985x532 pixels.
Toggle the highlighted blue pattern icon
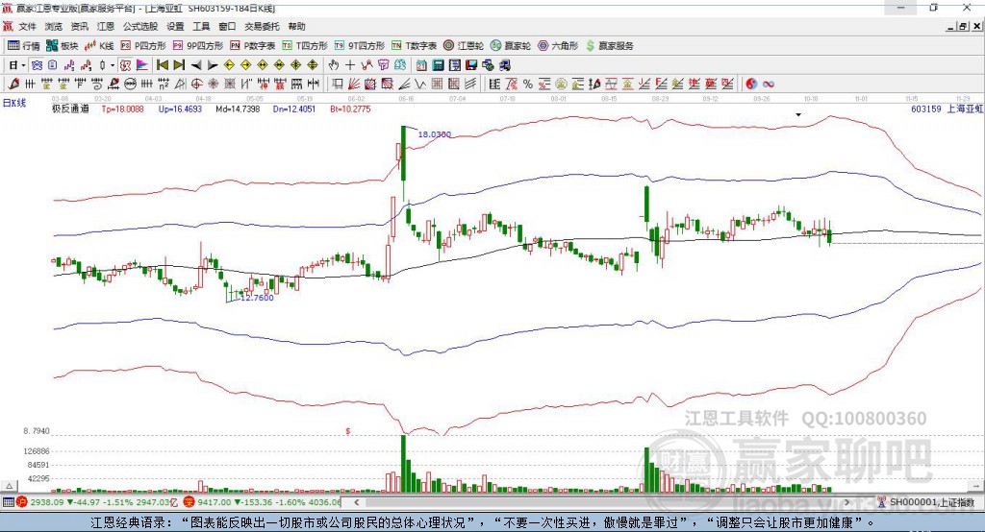click(38, 65)
